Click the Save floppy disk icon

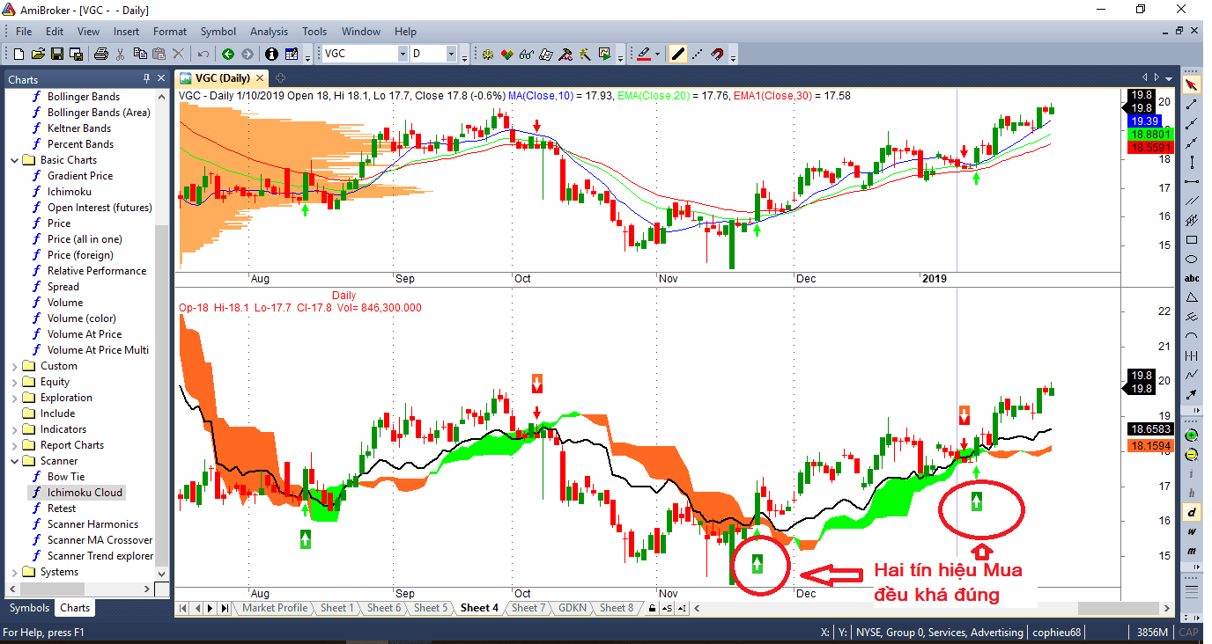pyautogui.click(x=56, y=54)
